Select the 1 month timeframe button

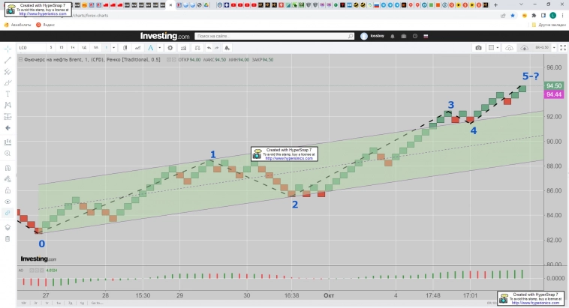96,48
